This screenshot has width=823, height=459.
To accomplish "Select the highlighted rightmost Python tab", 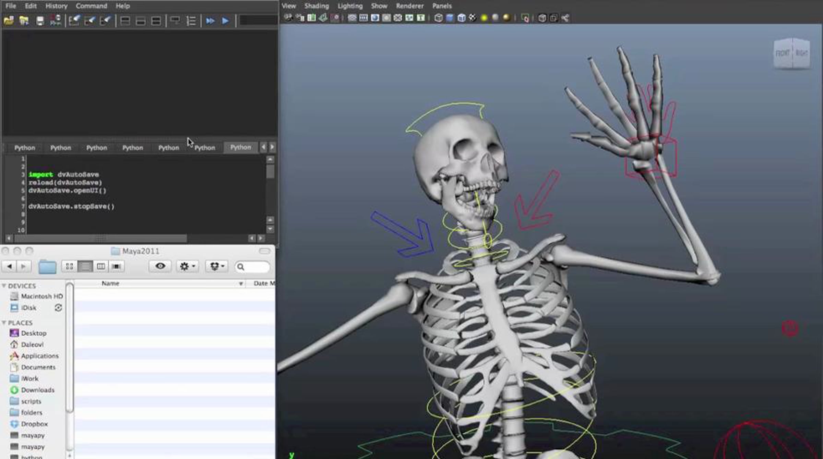I will (x=241, y=147).
